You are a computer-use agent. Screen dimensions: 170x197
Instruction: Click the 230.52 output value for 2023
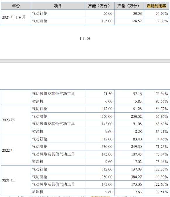point(136,116)
